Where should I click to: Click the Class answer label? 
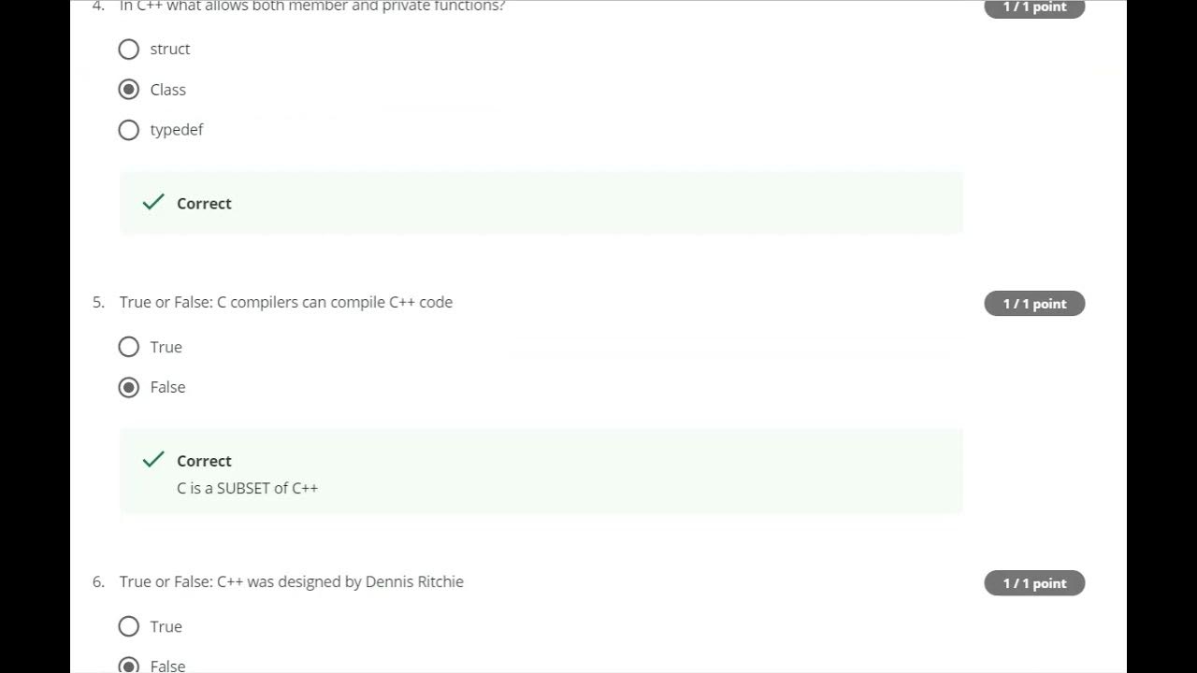tap(168, 90)
